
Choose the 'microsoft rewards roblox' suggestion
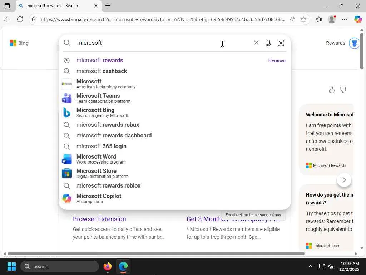(175, 186)
